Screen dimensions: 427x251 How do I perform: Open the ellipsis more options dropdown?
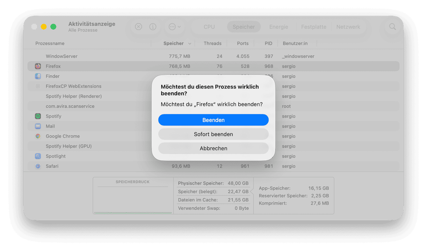(175, 27)
